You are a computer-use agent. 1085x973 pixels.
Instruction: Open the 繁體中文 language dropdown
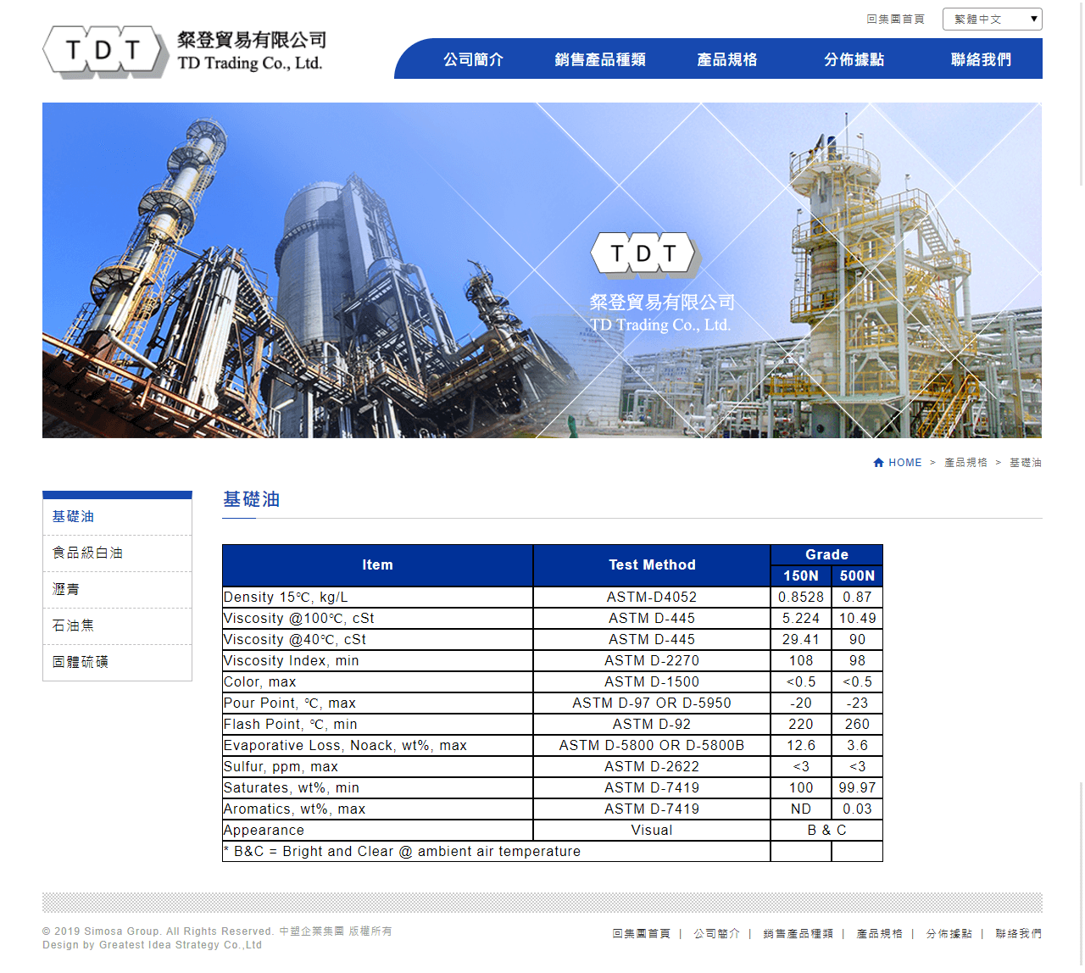point(992,19)
